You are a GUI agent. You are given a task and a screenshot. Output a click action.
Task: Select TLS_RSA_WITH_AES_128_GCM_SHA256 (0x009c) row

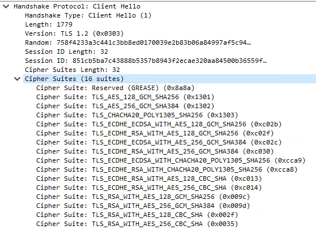143,197
